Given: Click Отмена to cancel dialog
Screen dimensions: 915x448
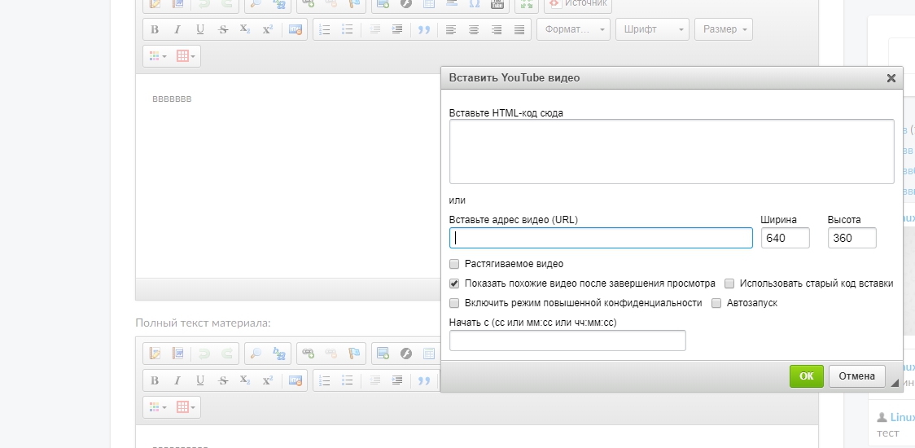Looking at the screenshot, I should pyautogui.click(x=856, y=376).
